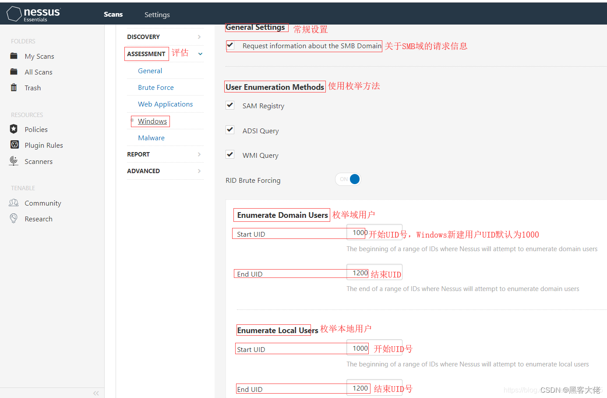Image resolution: width=607 pixels, height=398 pixels.
Task: Open Policies resource page
Action: (x=36, y=130)
